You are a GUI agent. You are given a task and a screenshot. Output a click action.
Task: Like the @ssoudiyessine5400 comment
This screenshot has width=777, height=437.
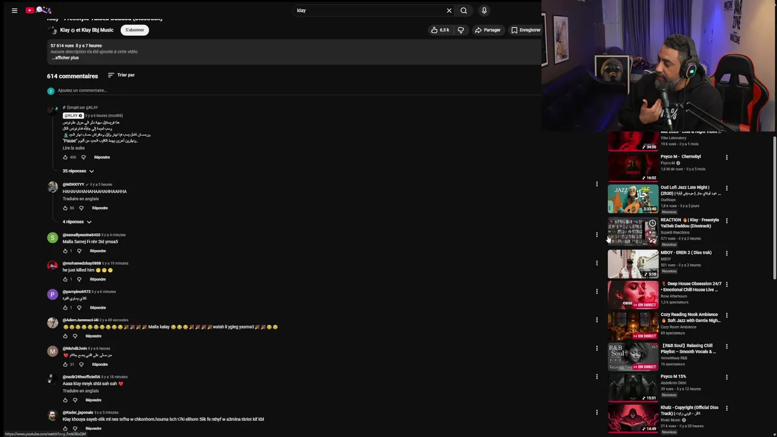[x=66, y=251]
